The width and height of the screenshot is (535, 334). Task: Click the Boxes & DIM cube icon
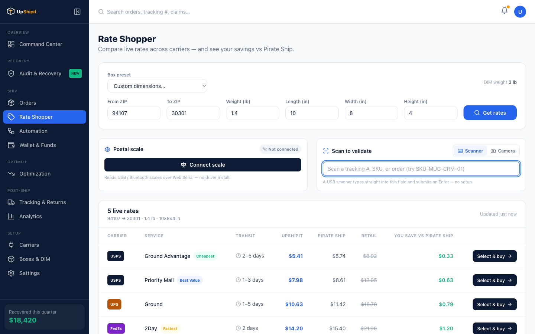coord(11,259)
